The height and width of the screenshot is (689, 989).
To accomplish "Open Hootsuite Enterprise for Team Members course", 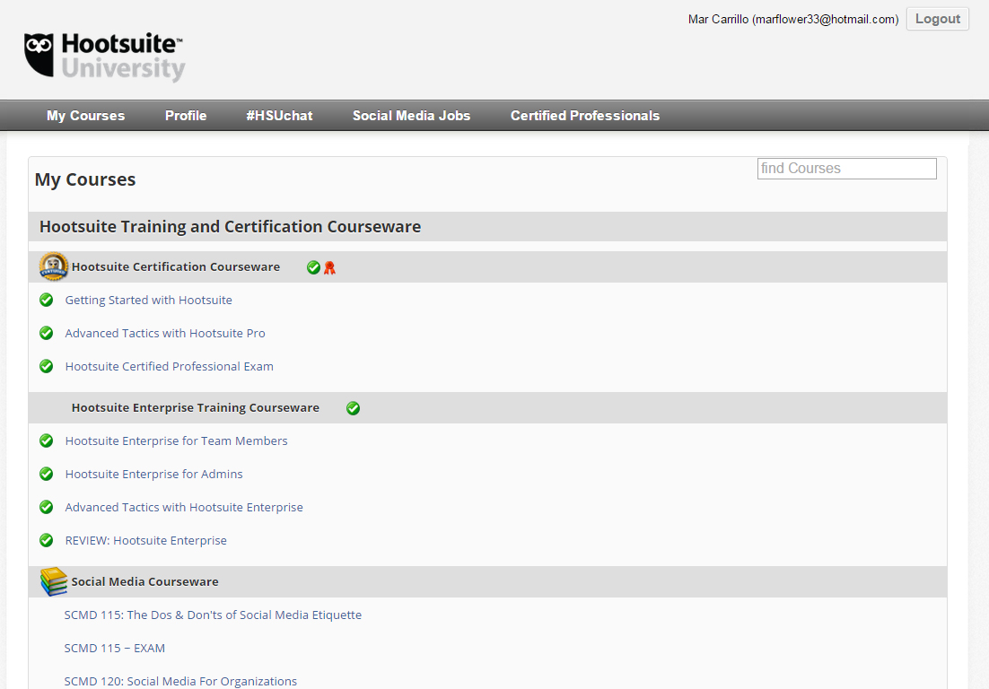I will pyautogui.click(x=176, y=441).
